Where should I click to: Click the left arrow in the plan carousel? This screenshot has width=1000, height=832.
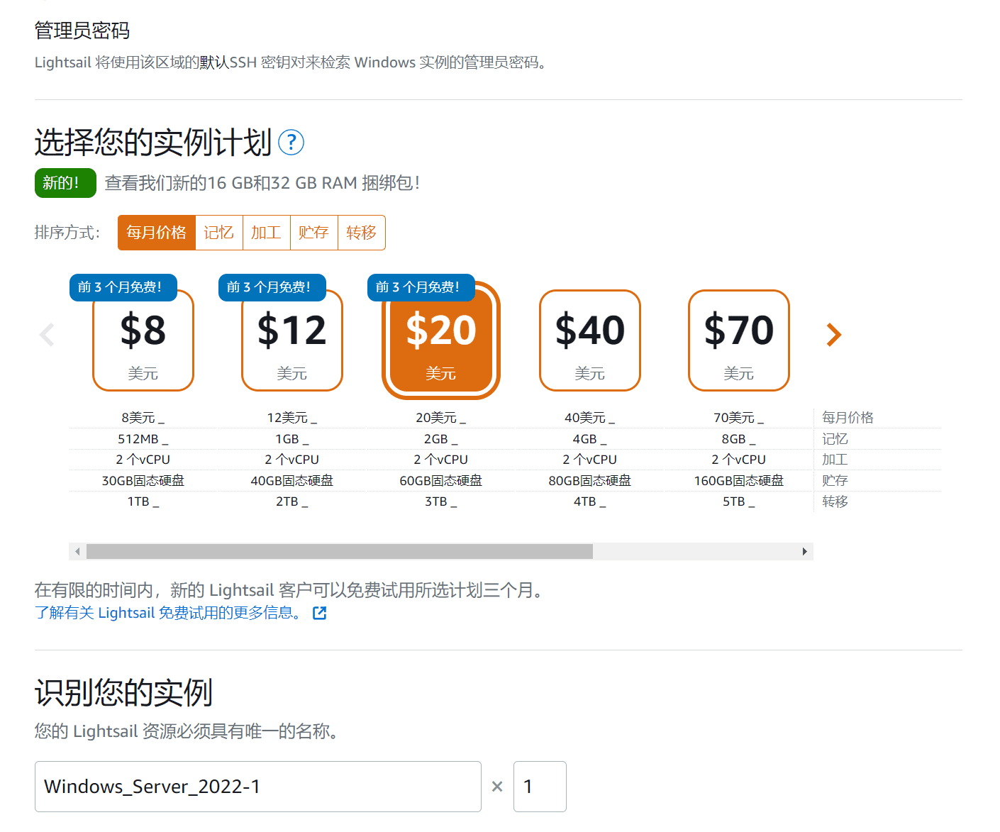click(48, 334)
